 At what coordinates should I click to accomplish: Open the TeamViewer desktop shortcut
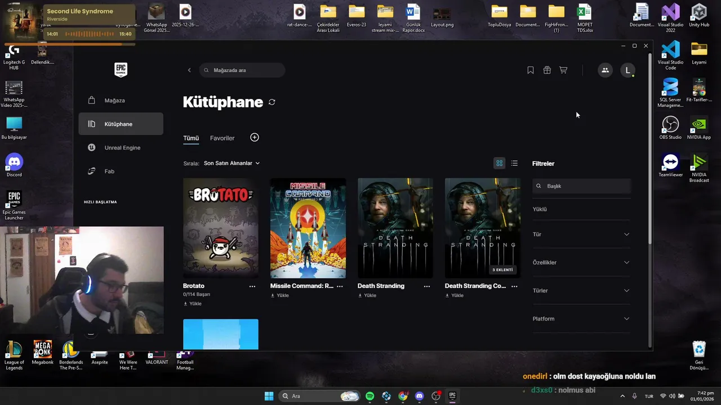pos(670,165)
